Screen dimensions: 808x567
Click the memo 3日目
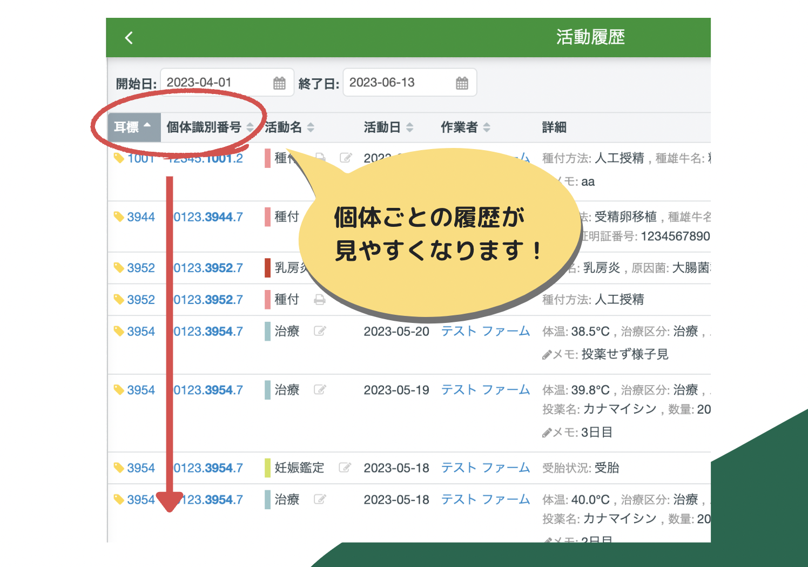pos(597,432)
